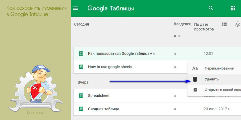Click the search magnifier icon
Screen dimensions: 241x120
211,8
